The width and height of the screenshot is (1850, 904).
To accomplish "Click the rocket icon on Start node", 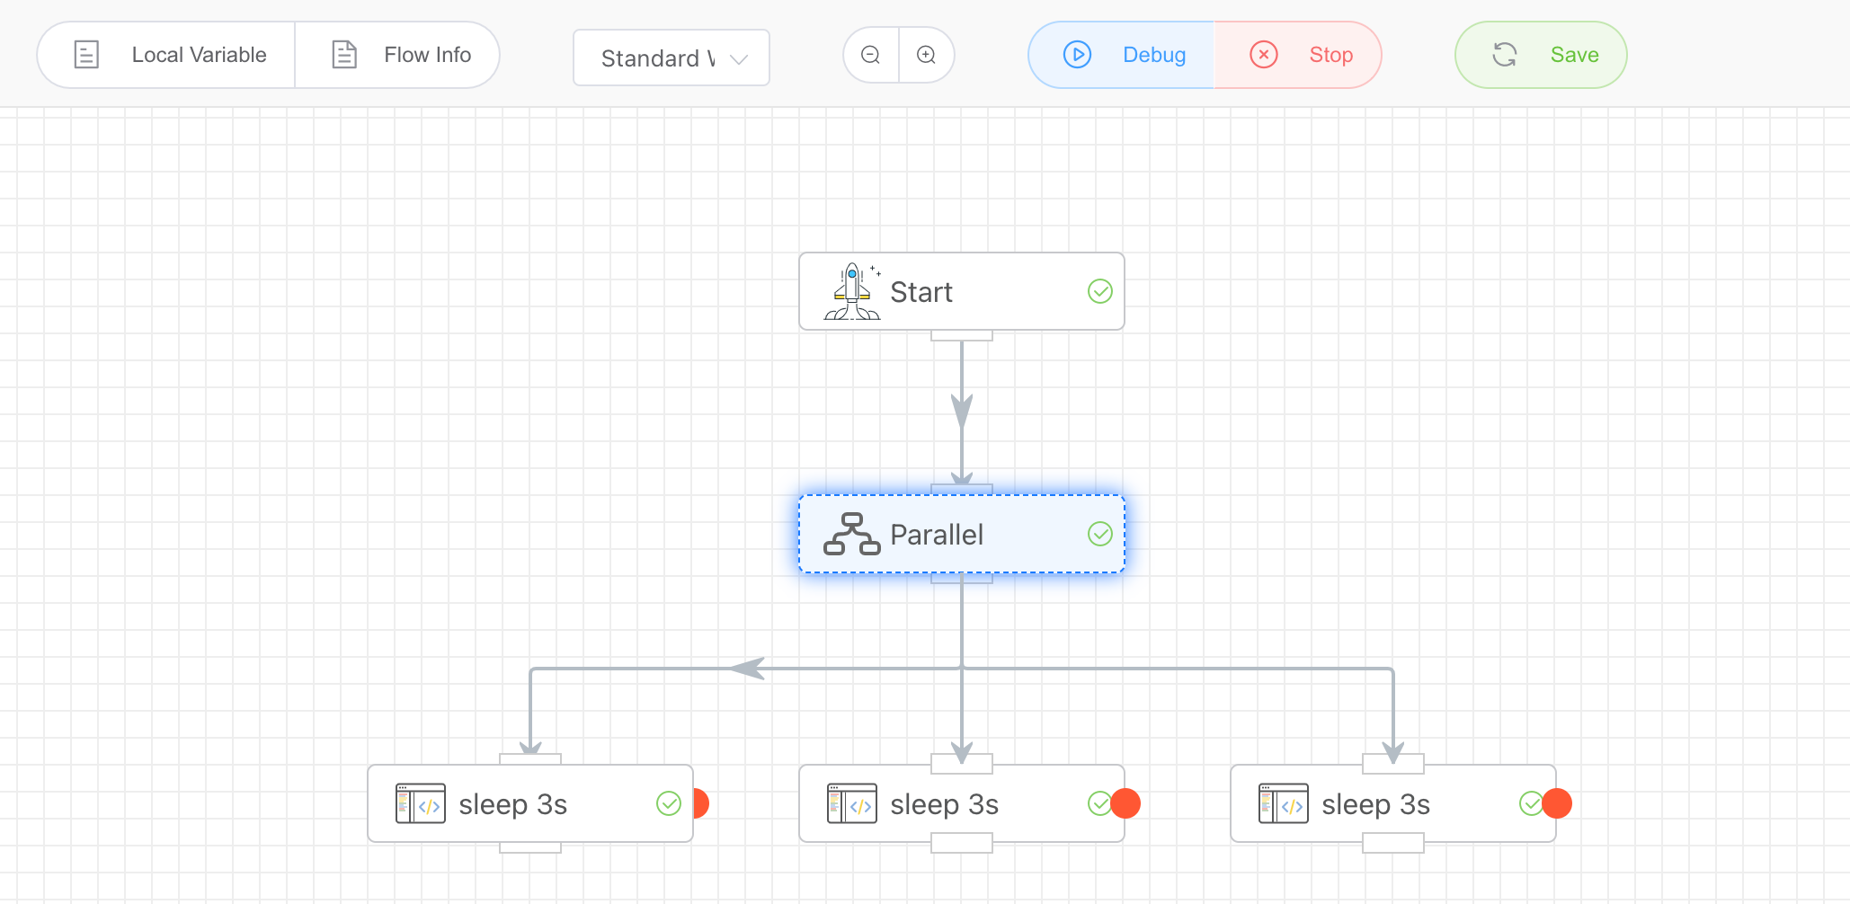I will [x=851, y=292].
